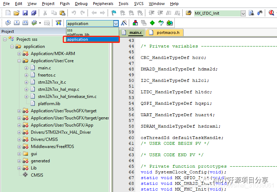Translate current file icon

click(8, 23)
